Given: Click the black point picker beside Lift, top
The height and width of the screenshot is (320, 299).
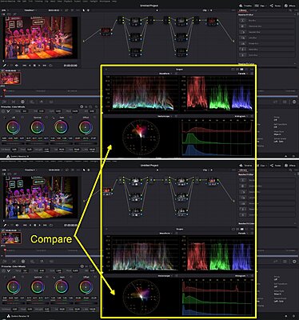Looking at the screenshot, I should point(4,118).
